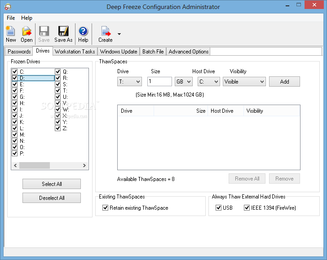Open Help via the question mark icon
Viewport: 327px width, 260px height.
pos(83,34)
